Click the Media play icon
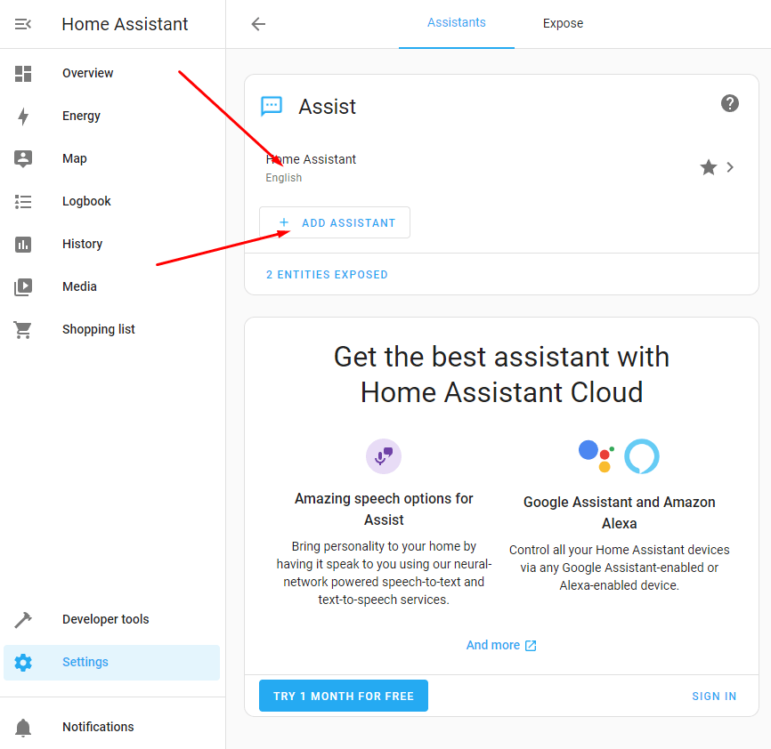 [23, 287]
